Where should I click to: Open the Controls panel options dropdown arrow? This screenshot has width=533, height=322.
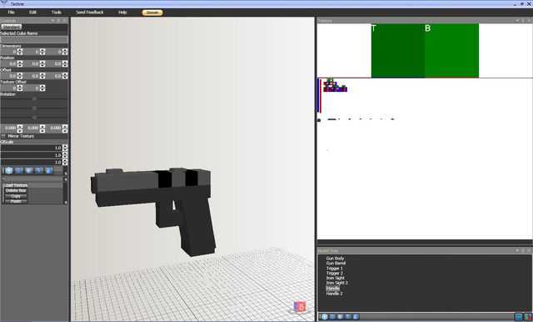[x=52, y=21]
